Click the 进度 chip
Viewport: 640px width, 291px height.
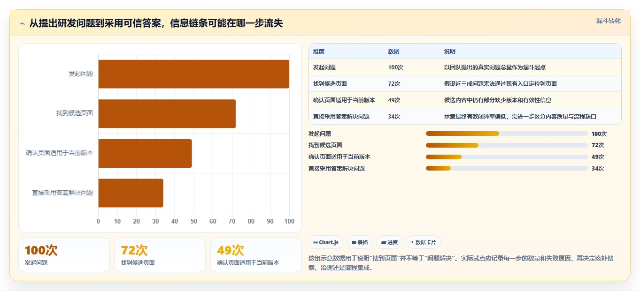coord(389,242)
